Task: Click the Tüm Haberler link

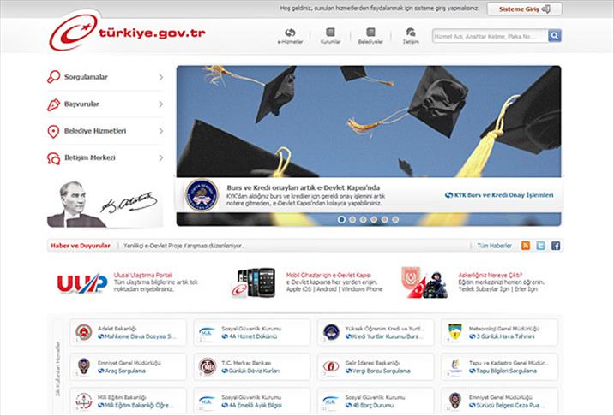Action: pos(494,246)
